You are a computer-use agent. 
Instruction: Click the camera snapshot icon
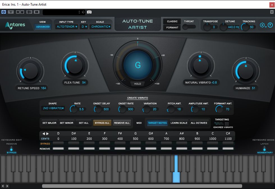pyautogui.click(x=89, y=12)
